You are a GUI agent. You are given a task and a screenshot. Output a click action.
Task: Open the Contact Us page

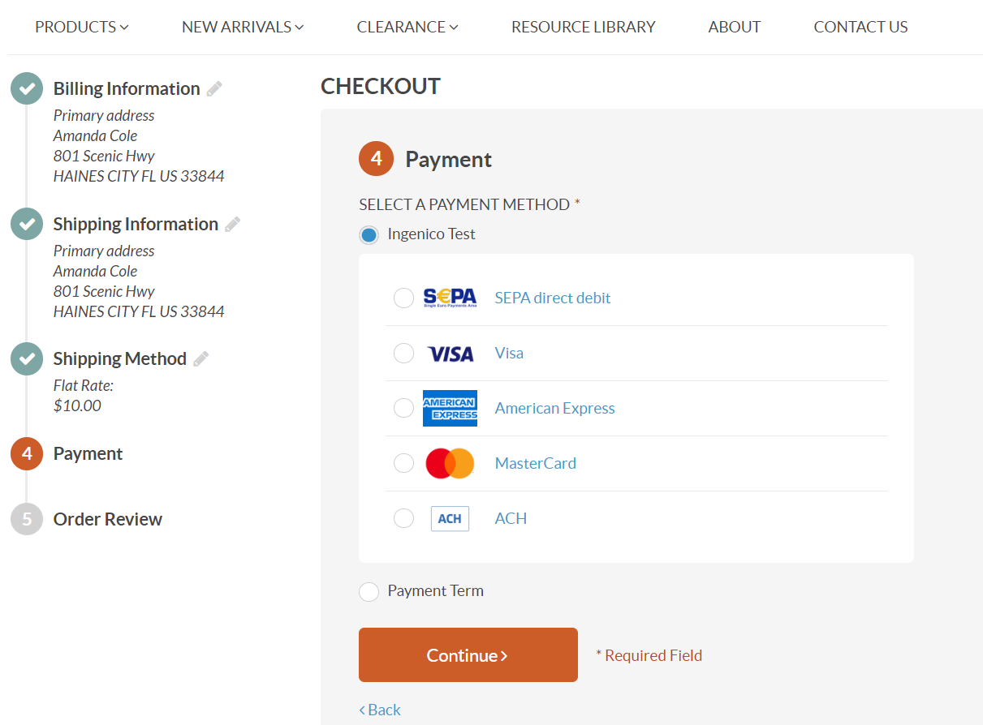860,27
